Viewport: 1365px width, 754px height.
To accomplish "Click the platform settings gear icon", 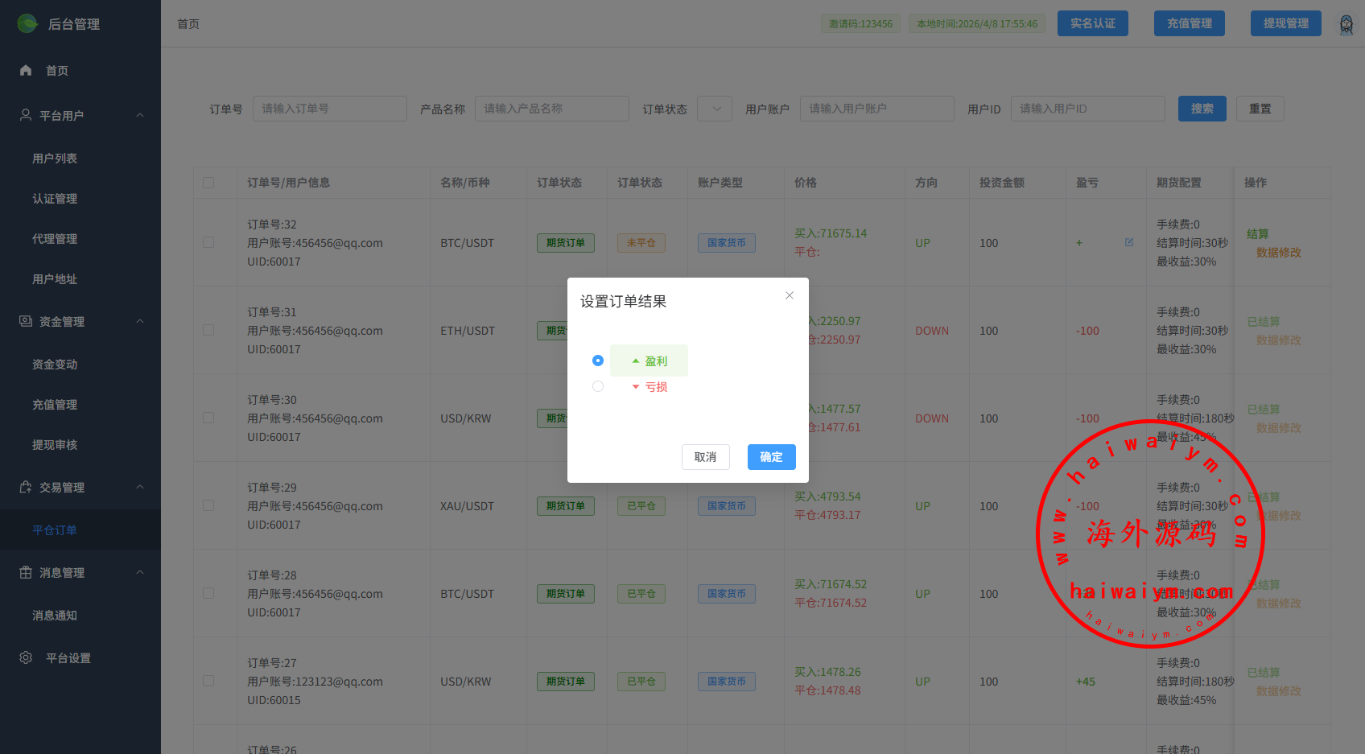I will (26, 657).
